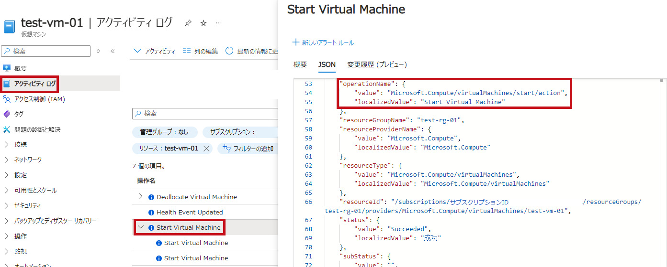Pin the test-vm-01 page

(188, 23)
